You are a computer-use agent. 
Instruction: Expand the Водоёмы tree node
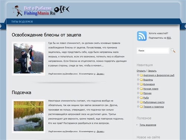[x=138, y=80]
